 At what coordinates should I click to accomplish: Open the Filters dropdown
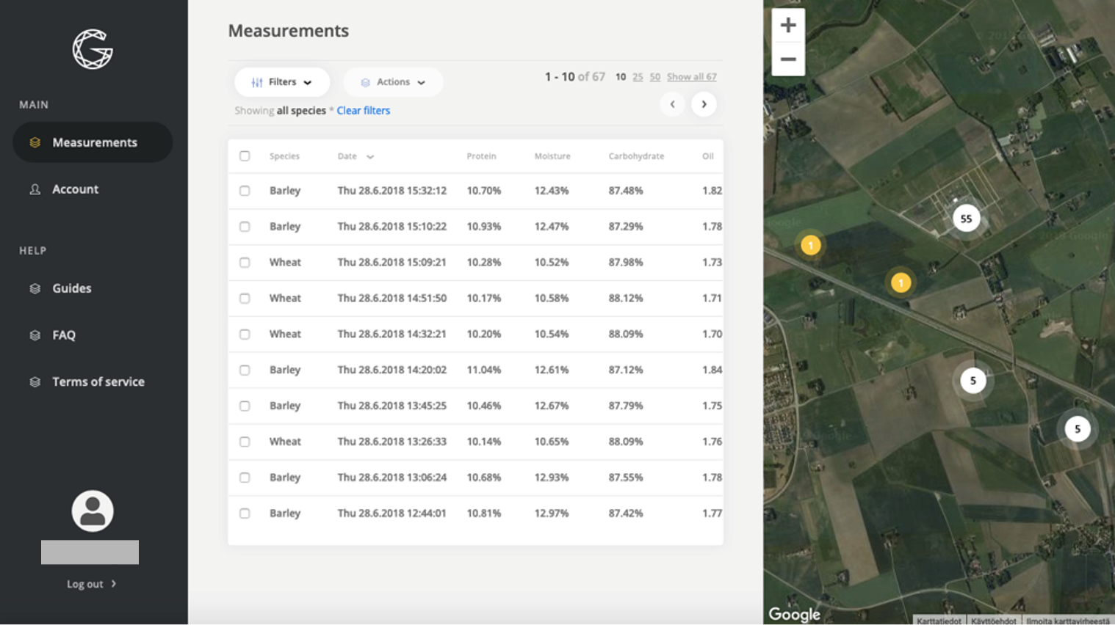pos(282,82)
